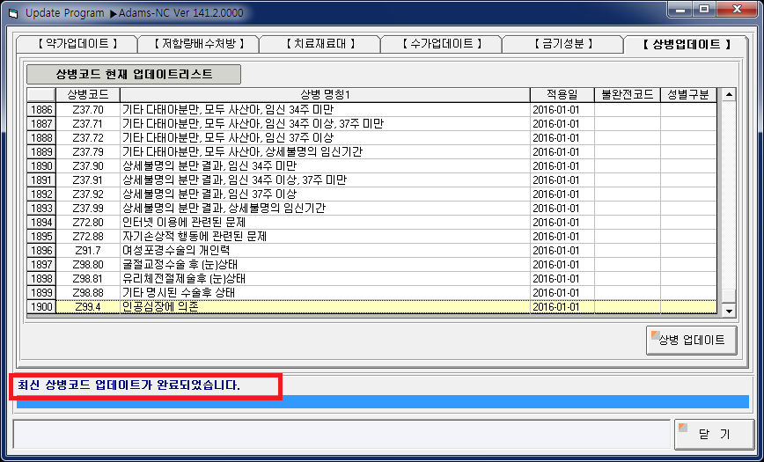Click the blue progress bar

383,401
